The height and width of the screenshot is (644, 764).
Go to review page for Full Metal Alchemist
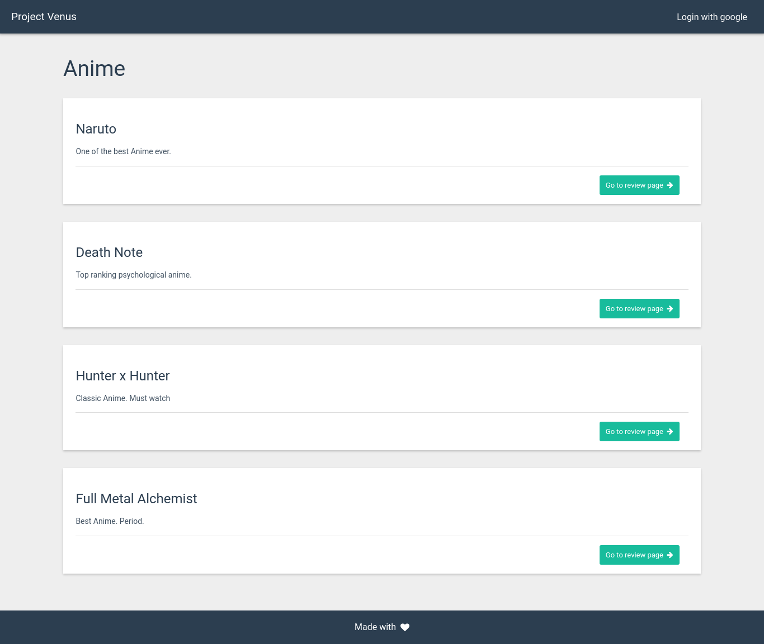[639, 555]
